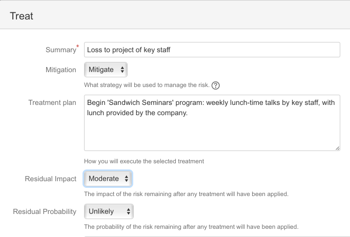Click the Residual Impact label
Image resolution: width=350 pixels, height=237 pixels.
tap(51, 179)
